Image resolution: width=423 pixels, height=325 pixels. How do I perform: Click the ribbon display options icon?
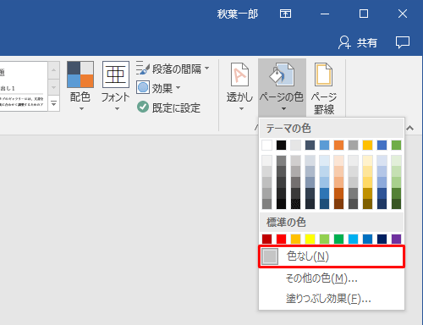coord(285,14)
